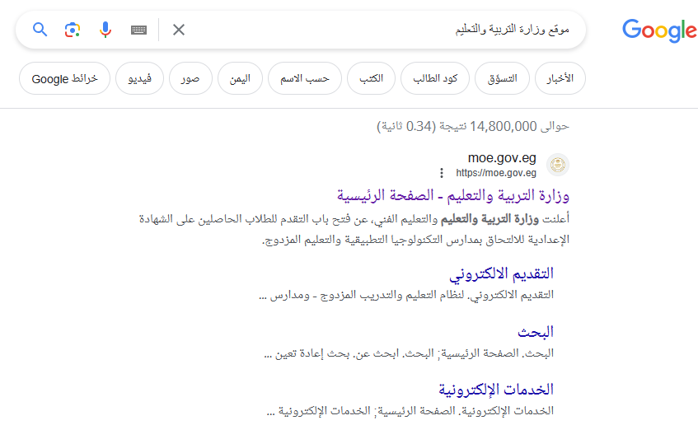Viewport: 698px width, 425px height.
Task: Open وزارة التربية والتعليم - الصفحة الرئيسية result
Action: [452, 195]
